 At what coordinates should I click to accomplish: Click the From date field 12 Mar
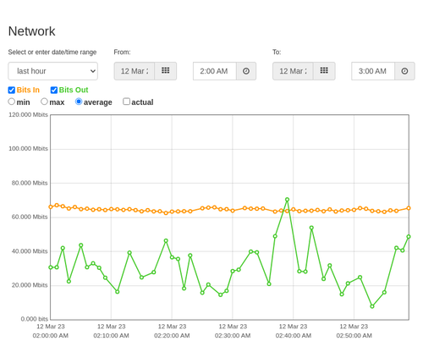click(x=135, y=71)
